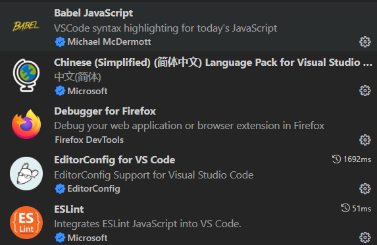
Task: Select the ESLint extension title
Action: coord(69,209)
